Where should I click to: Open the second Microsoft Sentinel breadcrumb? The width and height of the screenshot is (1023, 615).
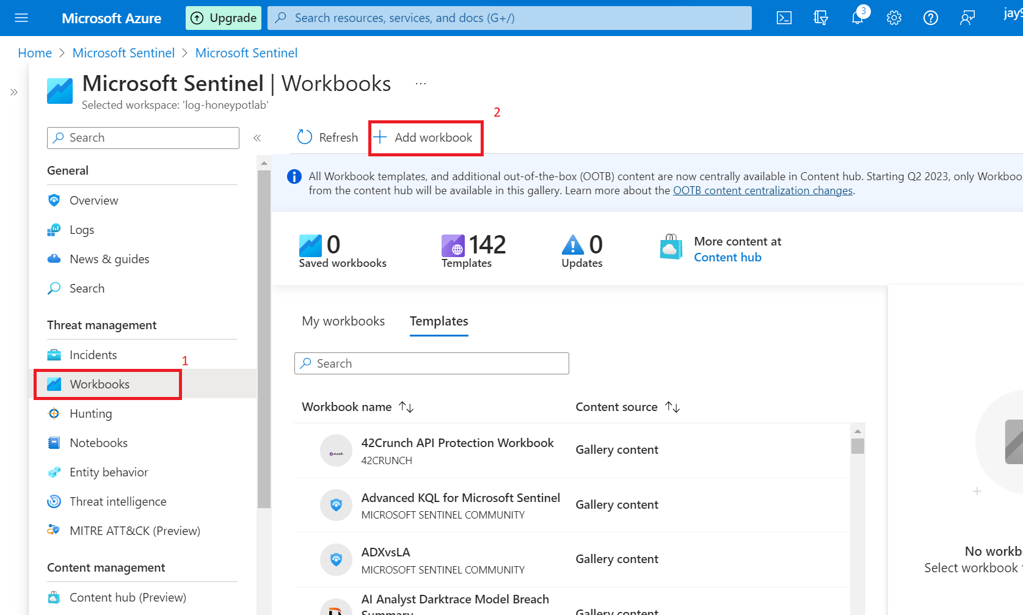click(x=246, y=53)
